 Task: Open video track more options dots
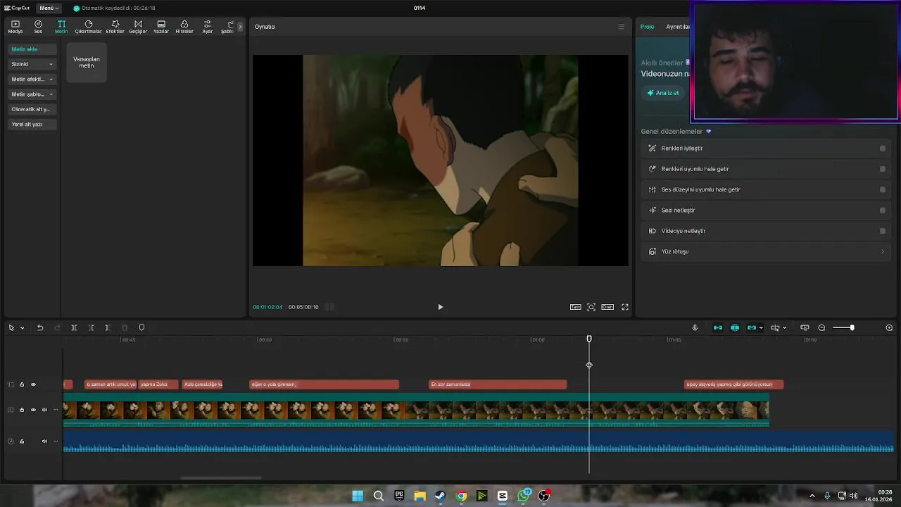(x=56, y=410)
